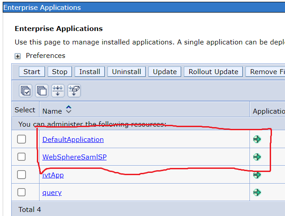Screen dimensions: 285x216
Task: Click the Remove File button
Action: (265, 72)
